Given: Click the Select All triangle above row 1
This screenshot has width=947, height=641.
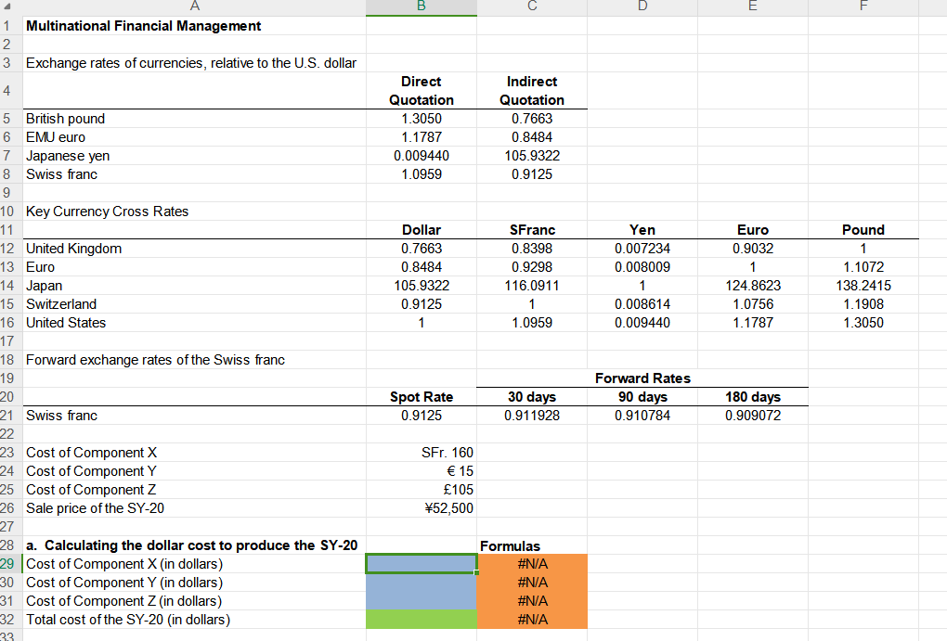Looking at the screenshot, I should [9, 7].
